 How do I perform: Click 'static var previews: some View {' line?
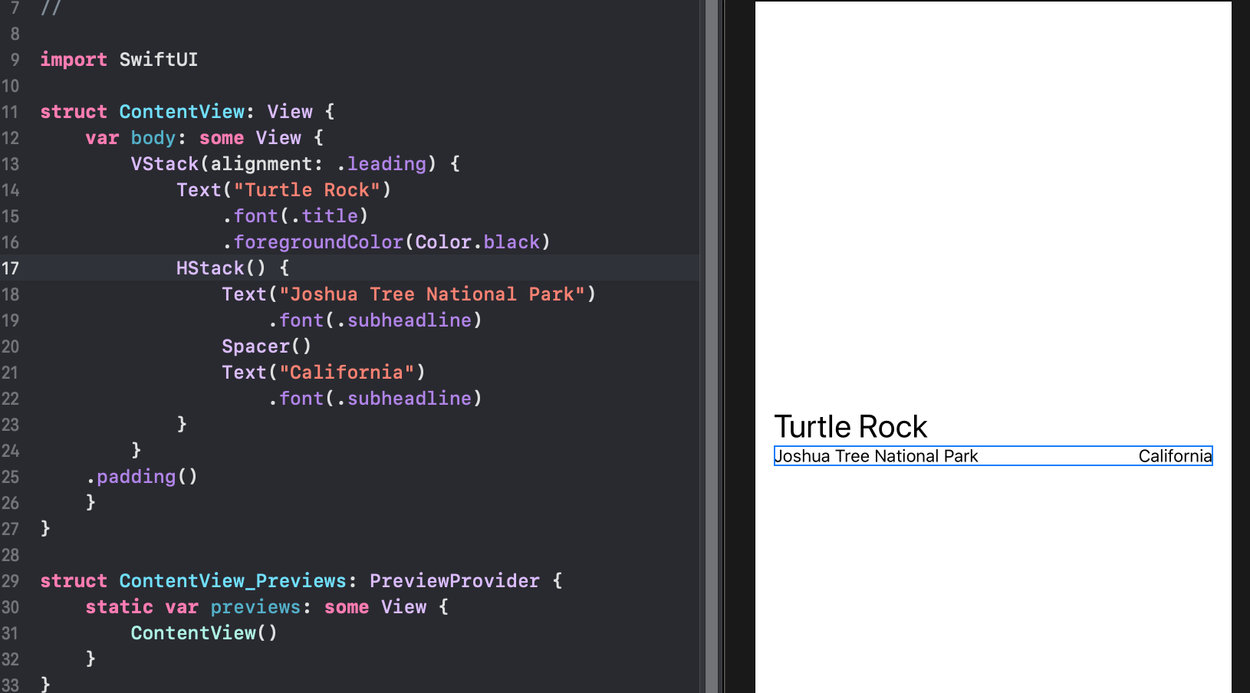click(x=267, y=607)
